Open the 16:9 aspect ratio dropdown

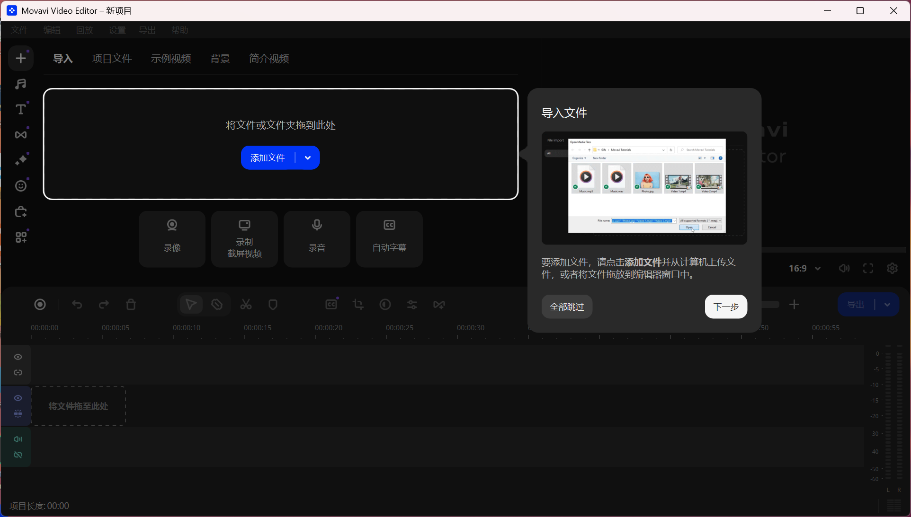click(x=804, y=269)
